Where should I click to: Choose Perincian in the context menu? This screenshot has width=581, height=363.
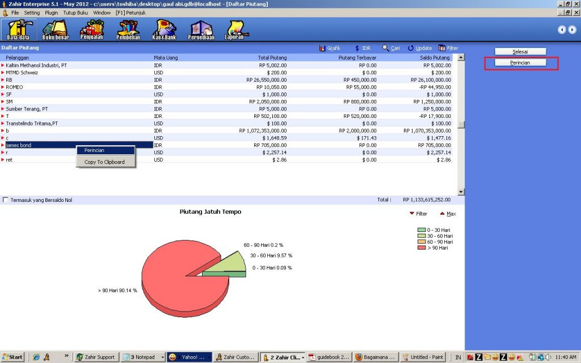click(x=106, y=150)
